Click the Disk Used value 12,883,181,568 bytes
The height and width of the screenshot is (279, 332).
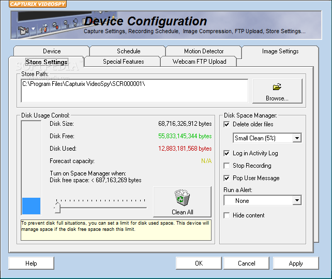tap(185, 149)
